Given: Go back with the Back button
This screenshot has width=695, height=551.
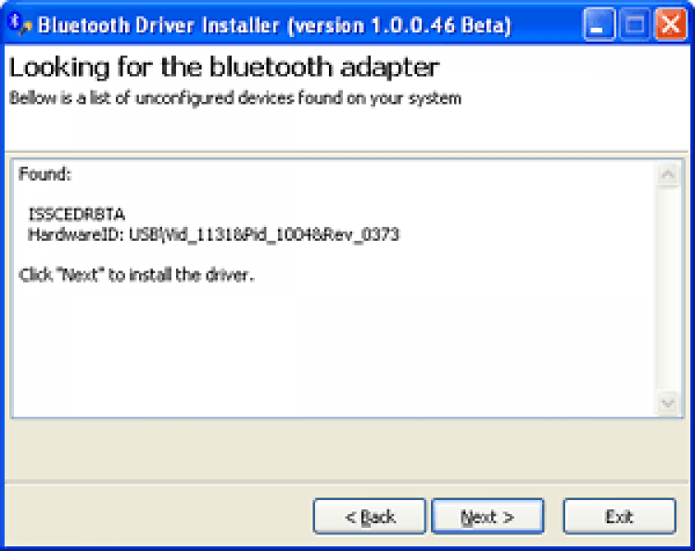Looking at the screenshot, I should 369,517.
